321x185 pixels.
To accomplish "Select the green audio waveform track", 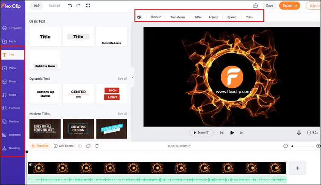I will 157,180.
